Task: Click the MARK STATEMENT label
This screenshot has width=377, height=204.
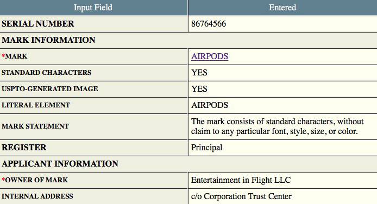Action: click(x=35, y=126)
